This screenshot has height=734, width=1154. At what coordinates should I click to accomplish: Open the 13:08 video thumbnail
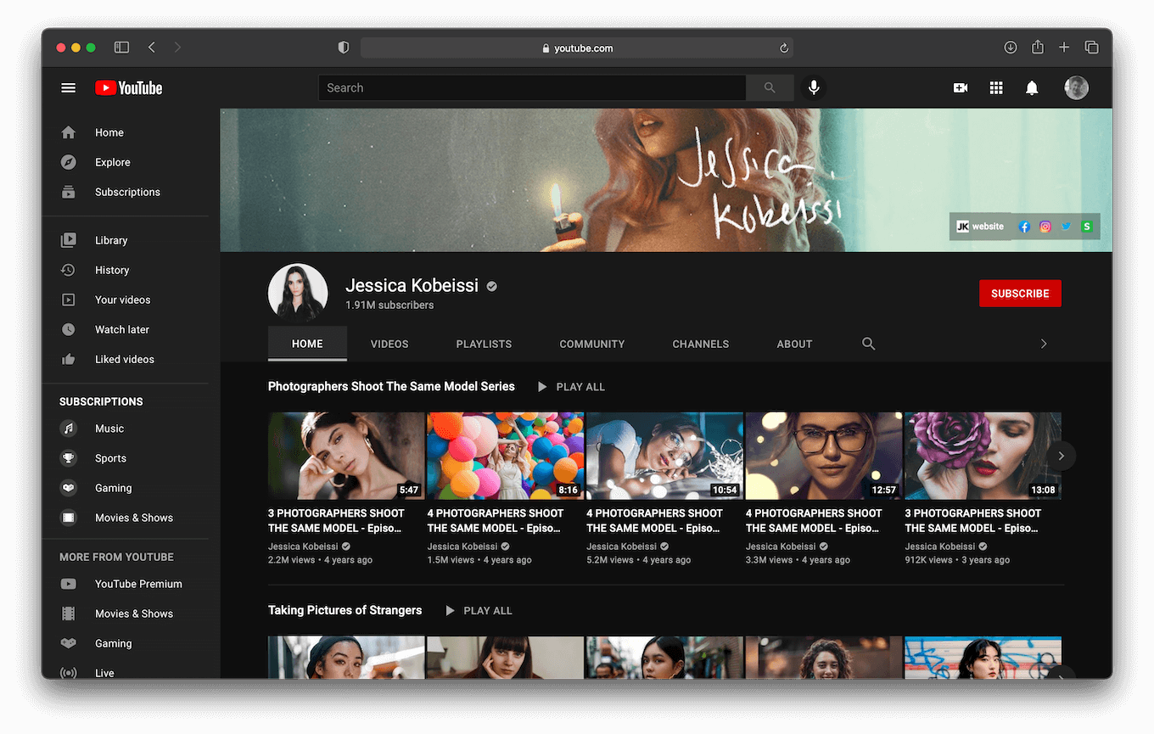(983, 456)
